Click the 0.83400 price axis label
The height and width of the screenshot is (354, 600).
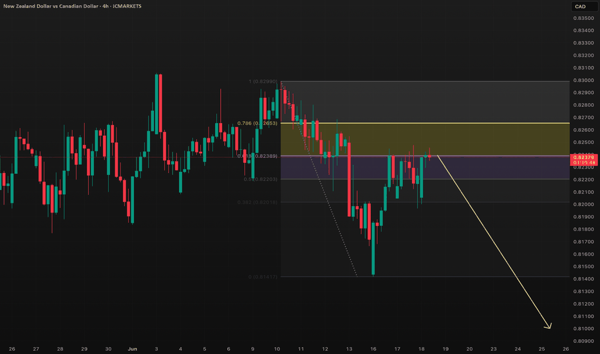pos(583,31)
